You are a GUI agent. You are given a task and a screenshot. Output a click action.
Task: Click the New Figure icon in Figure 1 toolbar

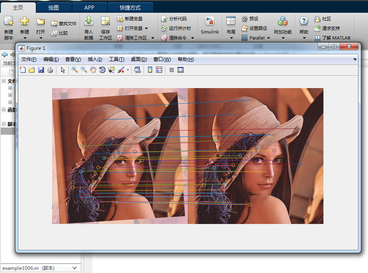(23, 70)
